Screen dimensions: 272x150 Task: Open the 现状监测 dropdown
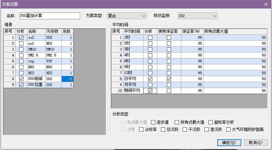(197, 16)
